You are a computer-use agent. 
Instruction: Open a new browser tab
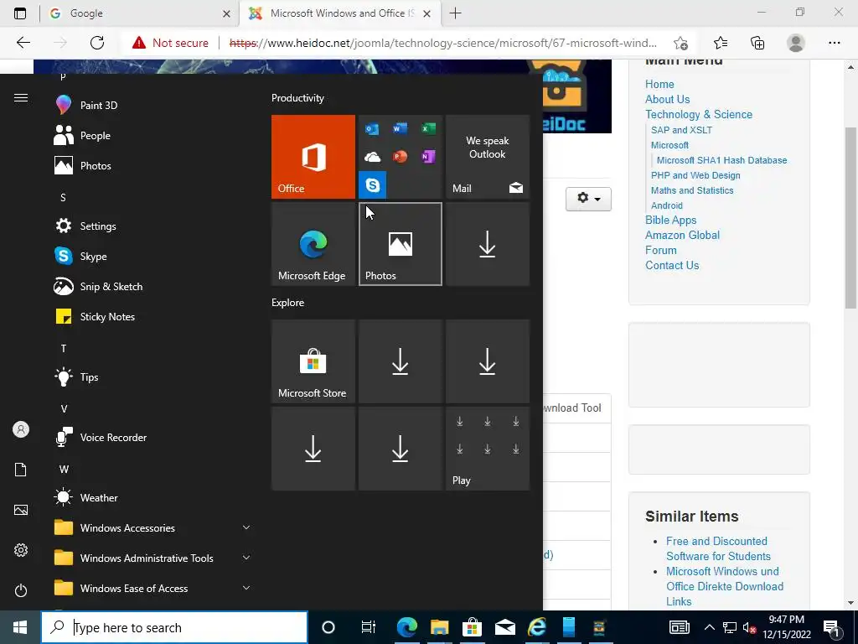coord(455,13)
